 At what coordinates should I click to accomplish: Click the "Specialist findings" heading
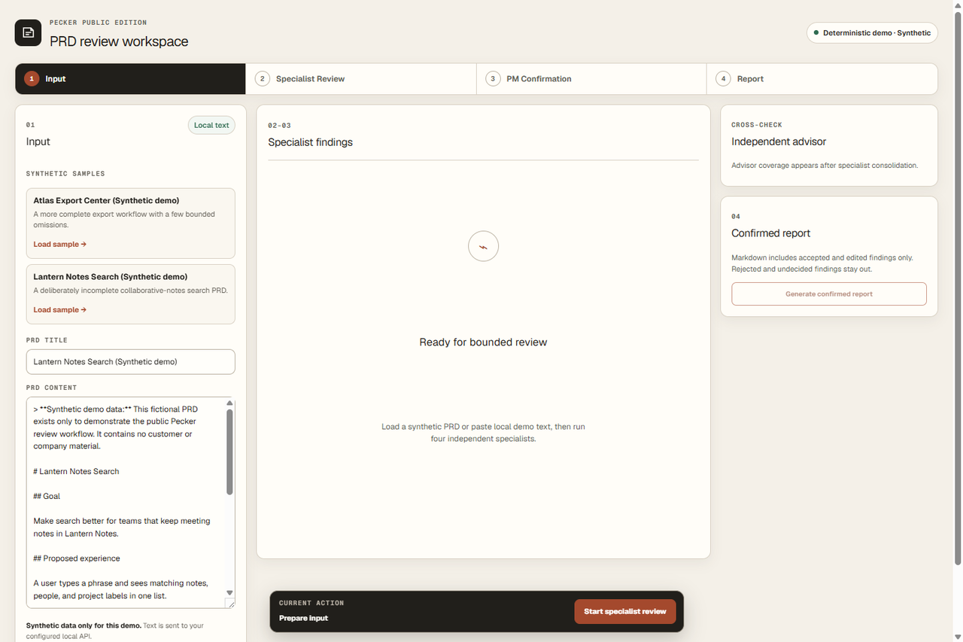[310, 141]
